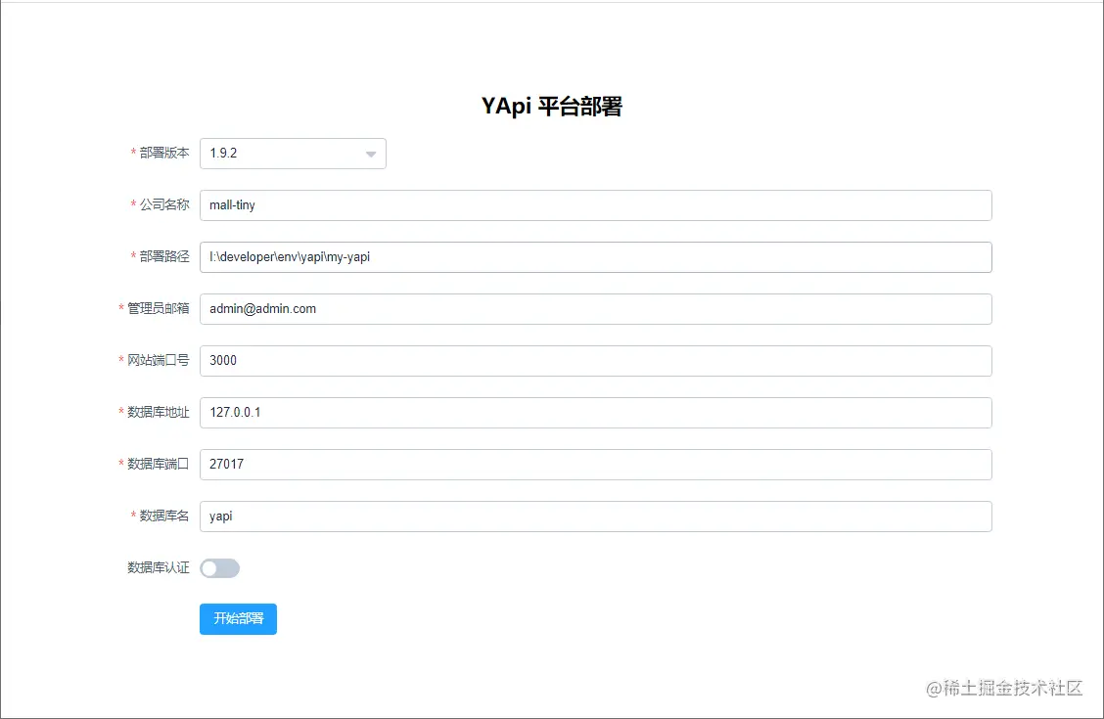Click the 数据库端口 label
This screenshot has height=719, width=1104.
158,464
